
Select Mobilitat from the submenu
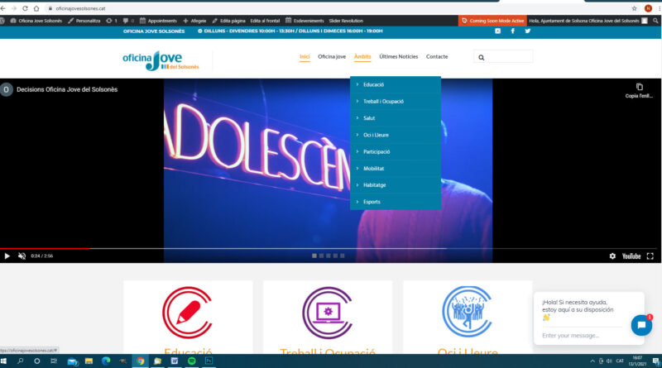pyautogui.click(x=374, y=168)
